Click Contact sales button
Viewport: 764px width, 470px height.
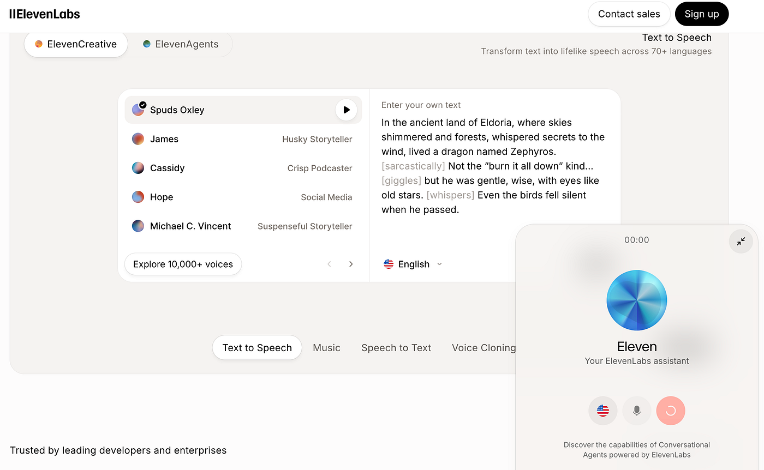(x=629, y=14)
